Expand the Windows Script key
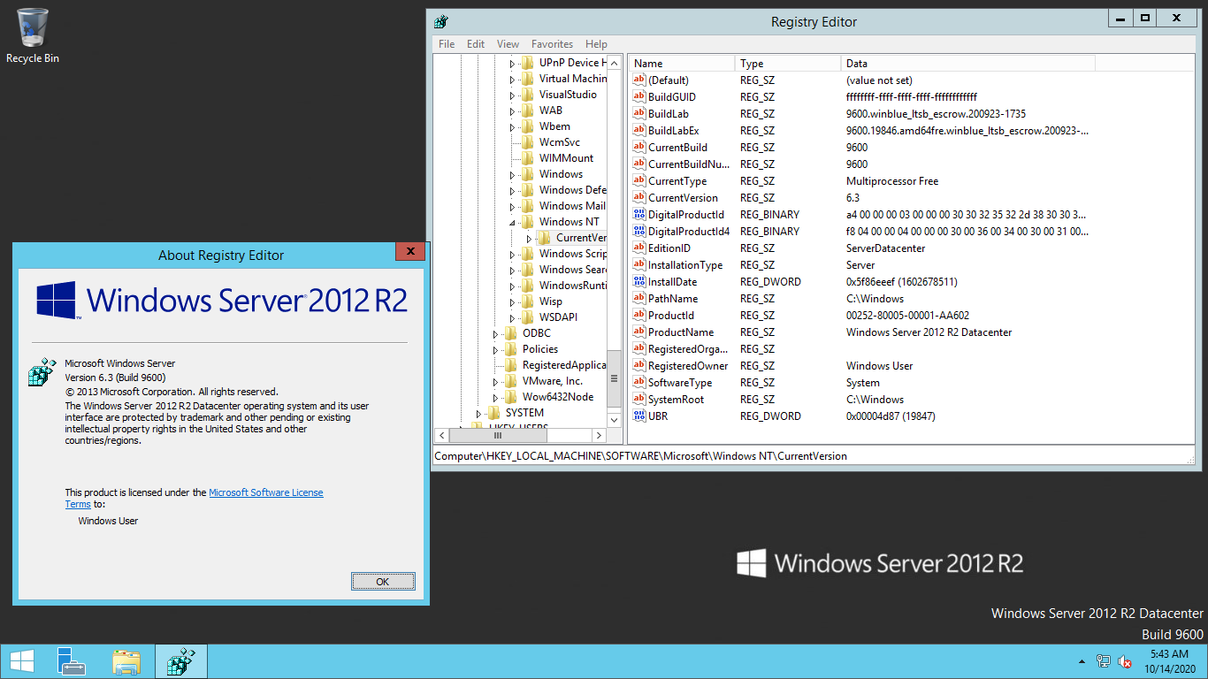Image resolution: width=1208 pixels, height=679 pixels. (x=512, y=254)
